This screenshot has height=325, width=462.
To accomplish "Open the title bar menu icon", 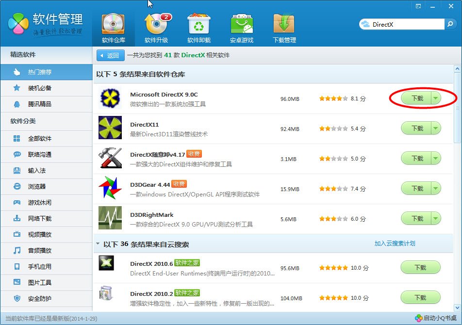I will [418, 6].
